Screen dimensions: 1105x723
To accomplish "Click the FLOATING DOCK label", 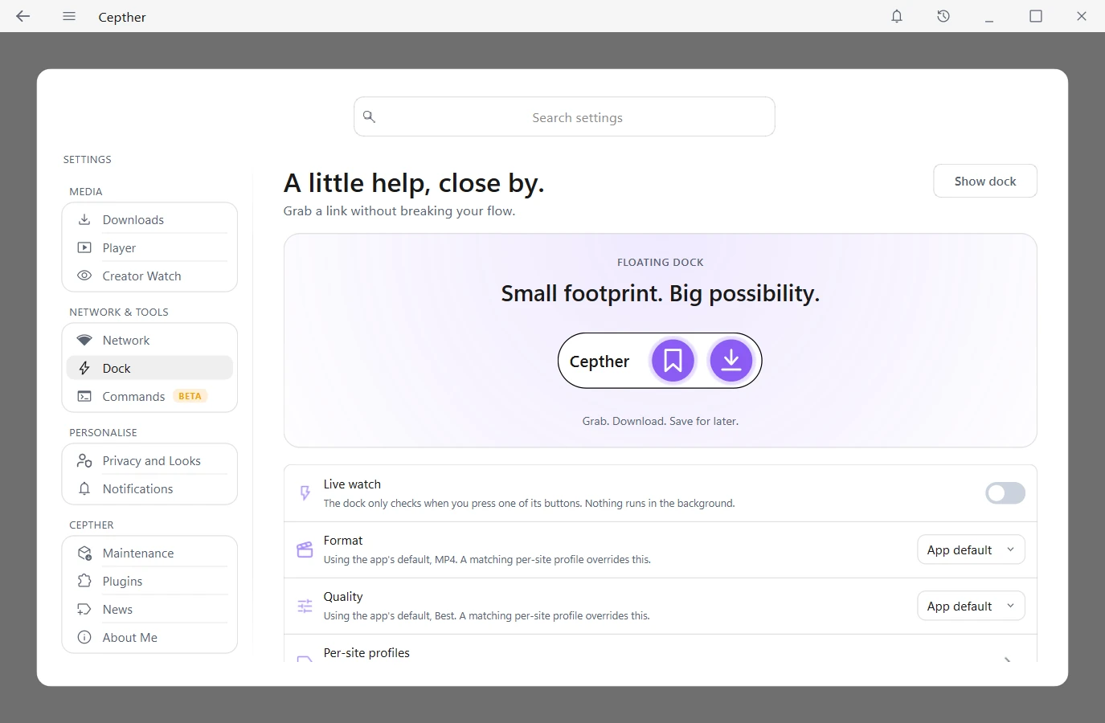I will [x=661, y=262].
